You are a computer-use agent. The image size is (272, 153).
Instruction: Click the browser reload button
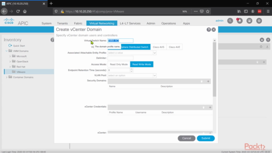click(x=18, y=11)
